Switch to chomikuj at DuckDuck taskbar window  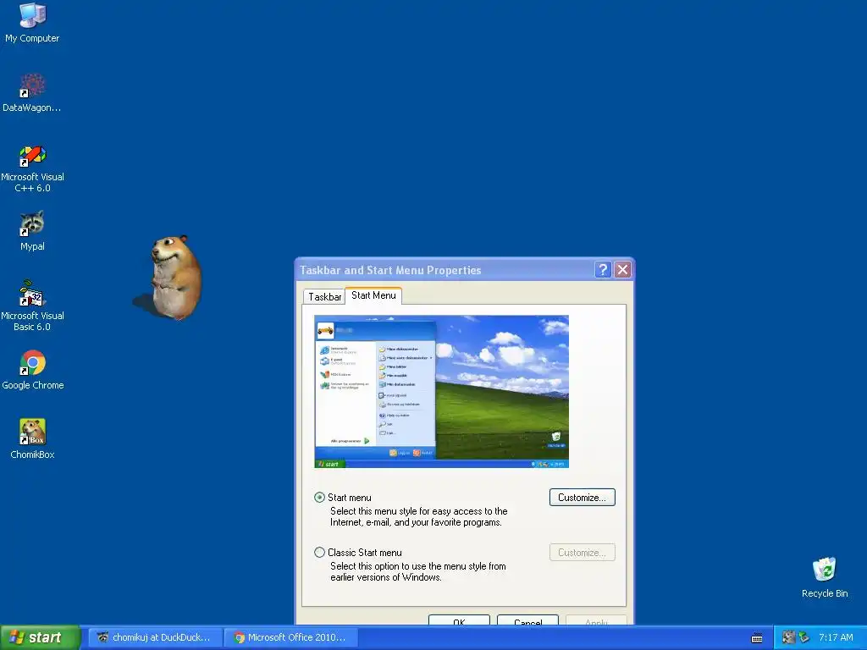pyautogui.click(x=154, y=638)
